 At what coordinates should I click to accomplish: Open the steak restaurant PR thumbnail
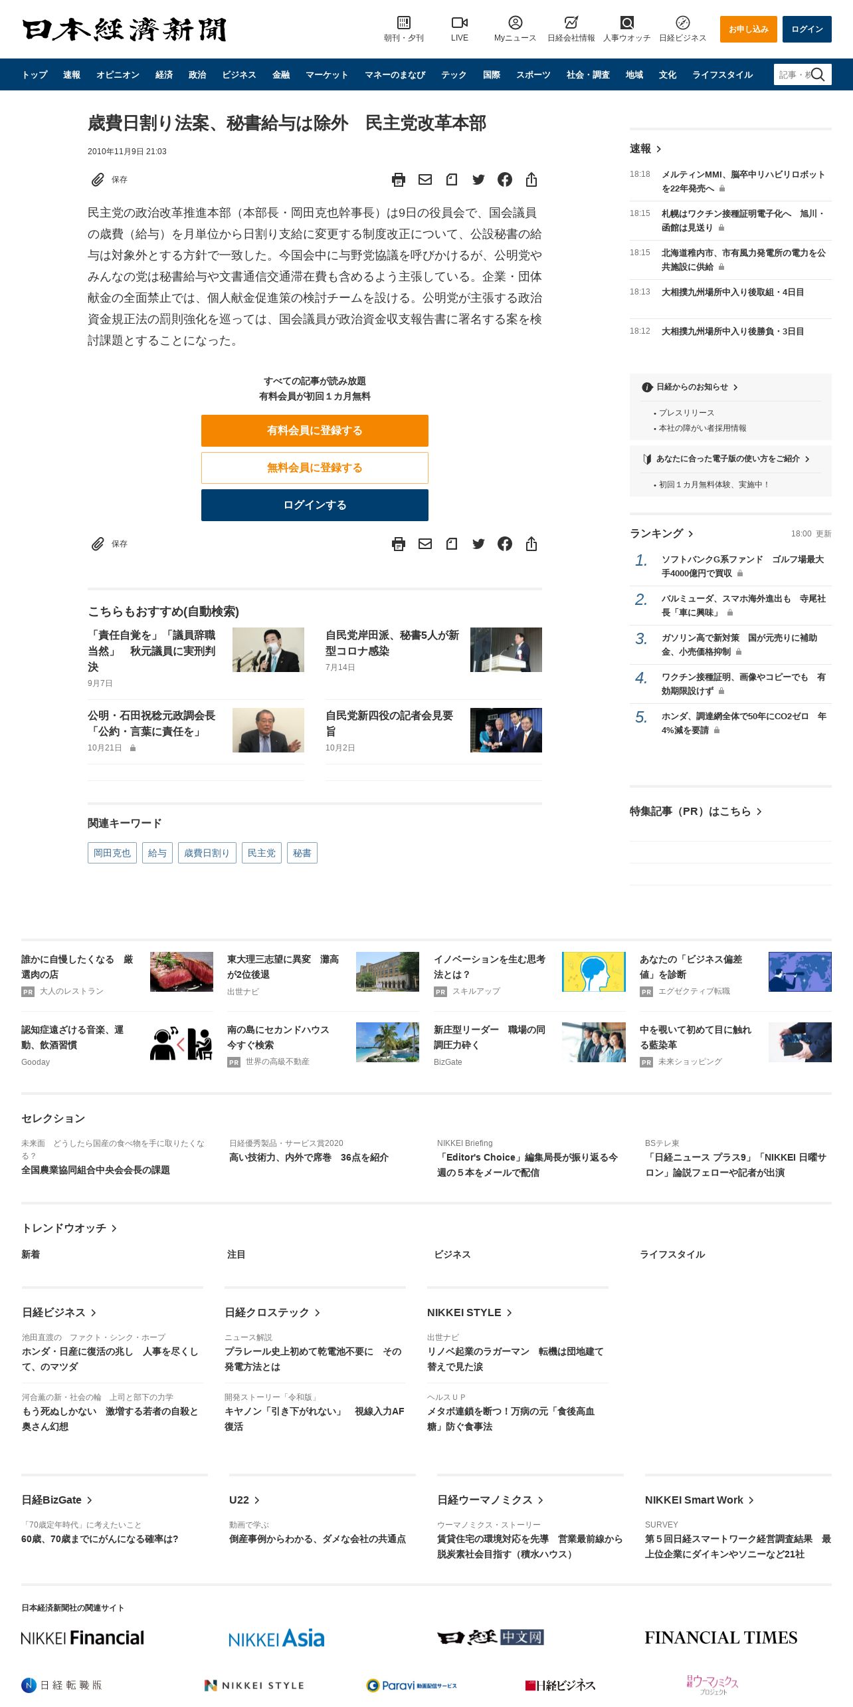(x=181, y=972)
